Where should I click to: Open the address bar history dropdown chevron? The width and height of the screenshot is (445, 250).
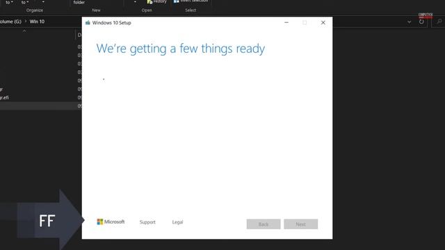(x=409, y=22)
